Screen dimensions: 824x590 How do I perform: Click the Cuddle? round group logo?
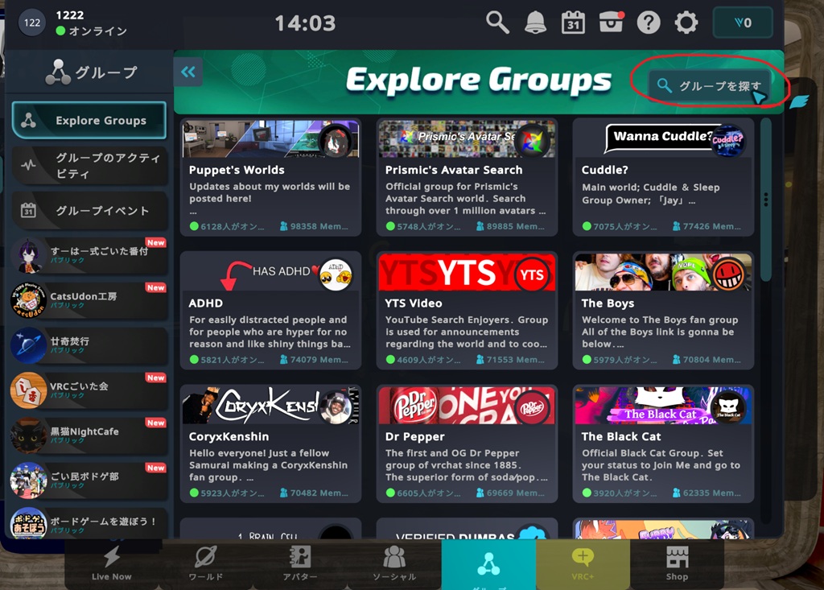727,142
